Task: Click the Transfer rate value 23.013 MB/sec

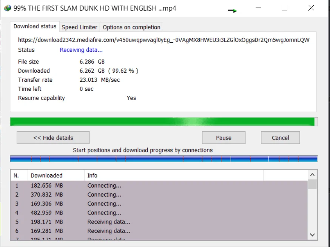Action: [100, 80]
